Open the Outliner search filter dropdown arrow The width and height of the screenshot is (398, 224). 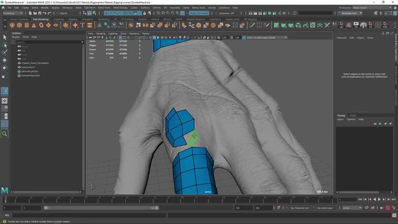point(82,42)
